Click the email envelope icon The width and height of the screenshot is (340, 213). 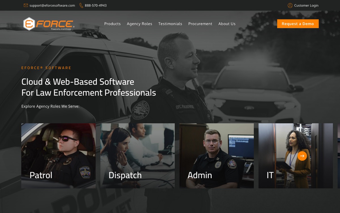pyautogui.click(x=26, y=5)
